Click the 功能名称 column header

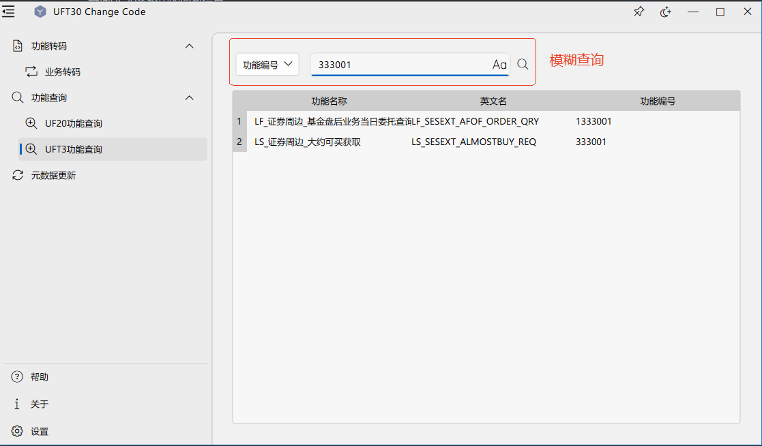(329, 101)
